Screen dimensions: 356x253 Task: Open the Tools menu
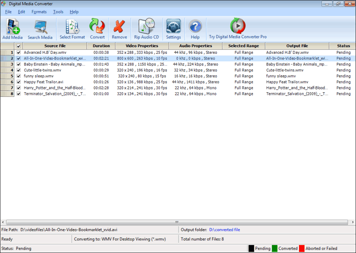[x=58, y=11]
